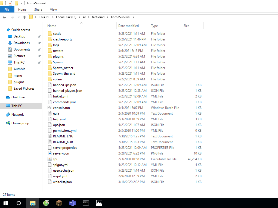Select the volam folder icon
The width and height of the screenshot is (278, 208).
pos(50,79)
